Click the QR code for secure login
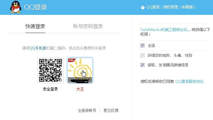Image resolution: width=213 pixels, height=120 pixels. pyautogui.click(x=51, y=70)
